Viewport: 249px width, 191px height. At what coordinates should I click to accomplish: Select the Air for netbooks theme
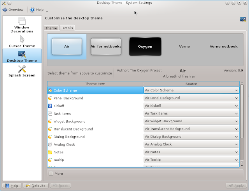pos(106,47)
